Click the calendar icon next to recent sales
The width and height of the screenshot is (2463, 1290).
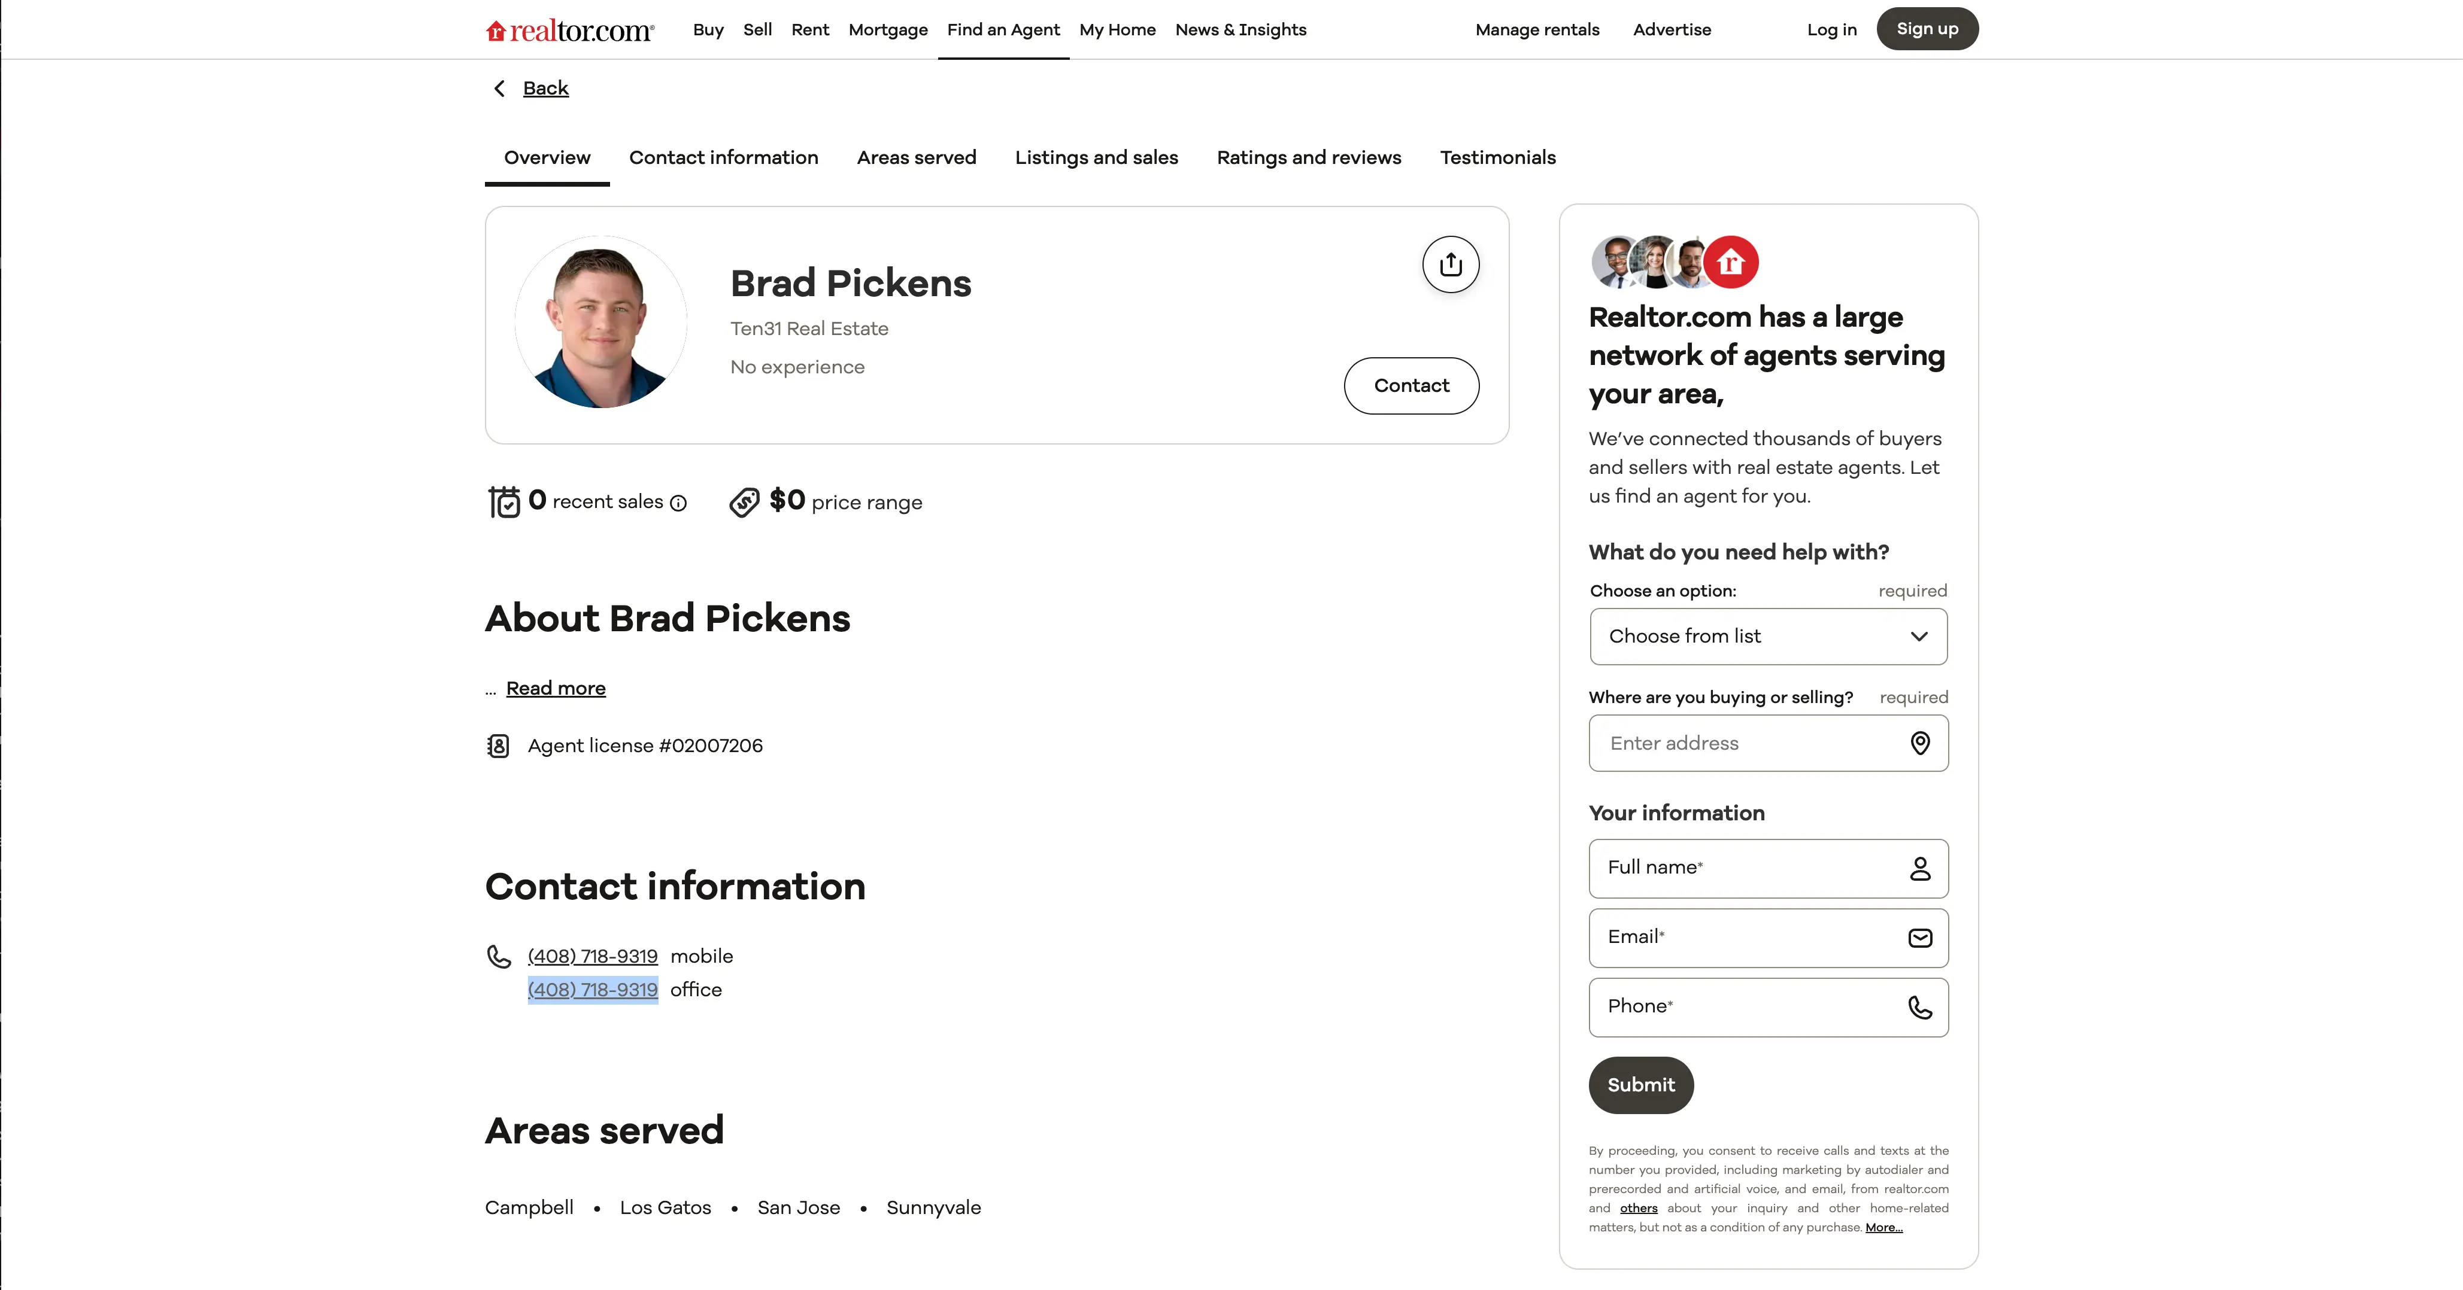[504, 501]
